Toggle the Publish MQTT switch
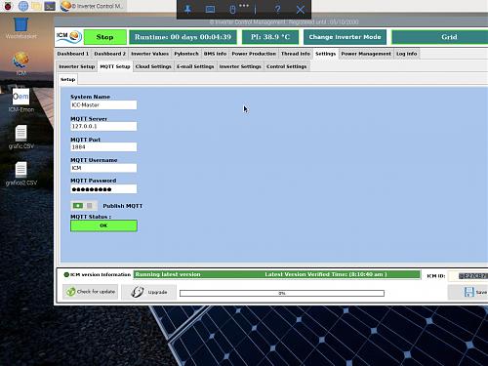 83,206
